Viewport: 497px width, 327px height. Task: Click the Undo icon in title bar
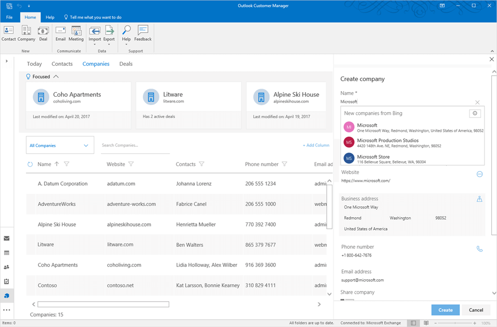19,6
